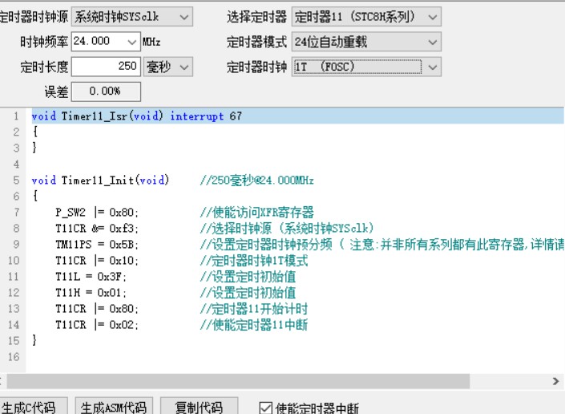Click the comment //定时器时钟1T模式

tap(254, 261)
